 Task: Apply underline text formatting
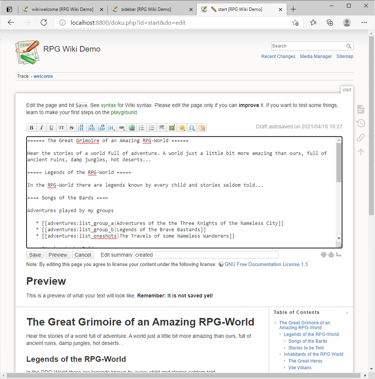click(x=51, y=128)
